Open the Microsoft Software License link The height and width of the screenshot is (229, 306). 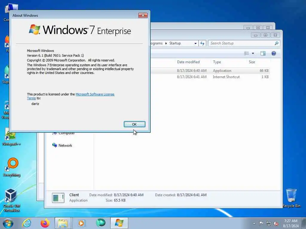[x=95, y=94]
